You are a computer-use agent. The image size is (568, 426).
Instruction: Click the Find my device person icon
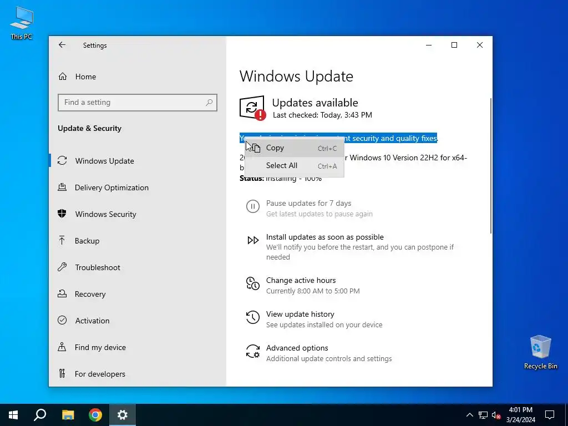click(62, 347)
